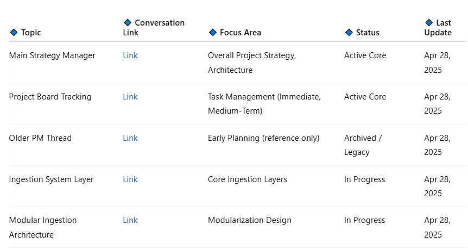Click the diamond icon beside Last Update header
468x249 pixels.
pos(429,22)
